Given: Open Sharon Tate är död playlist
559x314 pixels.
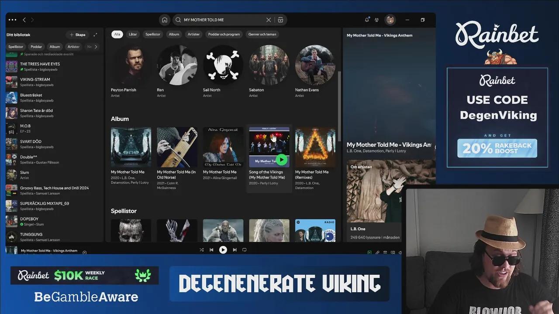Looking at the screenshot, I should [x=55, y=113].
